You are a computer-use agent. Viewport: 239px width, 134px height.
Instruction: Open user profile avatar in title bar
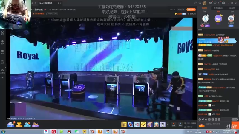click(x=205, y=3)
